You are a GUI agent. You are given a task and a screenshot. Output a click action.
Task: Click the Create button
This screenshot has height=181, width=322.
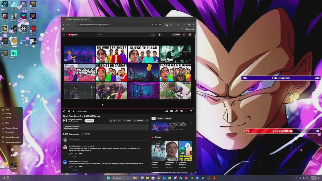point(176,35)
